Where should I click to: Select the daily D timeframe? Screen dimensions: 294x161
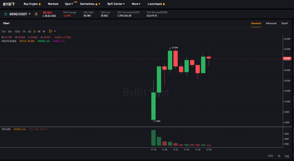pyautogui.click(x=34, y=31)
